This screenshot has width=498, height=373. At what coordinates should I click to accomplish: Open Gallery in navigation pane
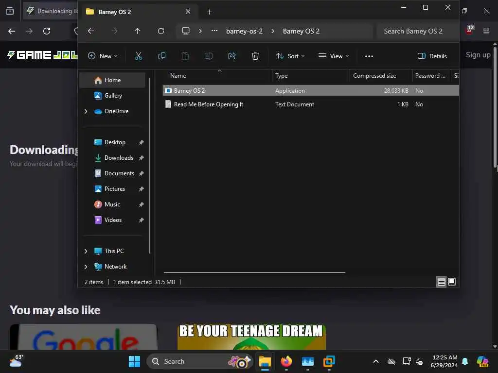[x=112, y=96]
